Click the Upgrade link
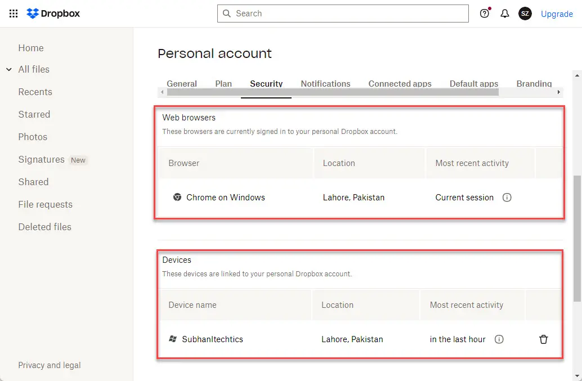This screenshot has height=381, width=582. [x=557, y=14]
